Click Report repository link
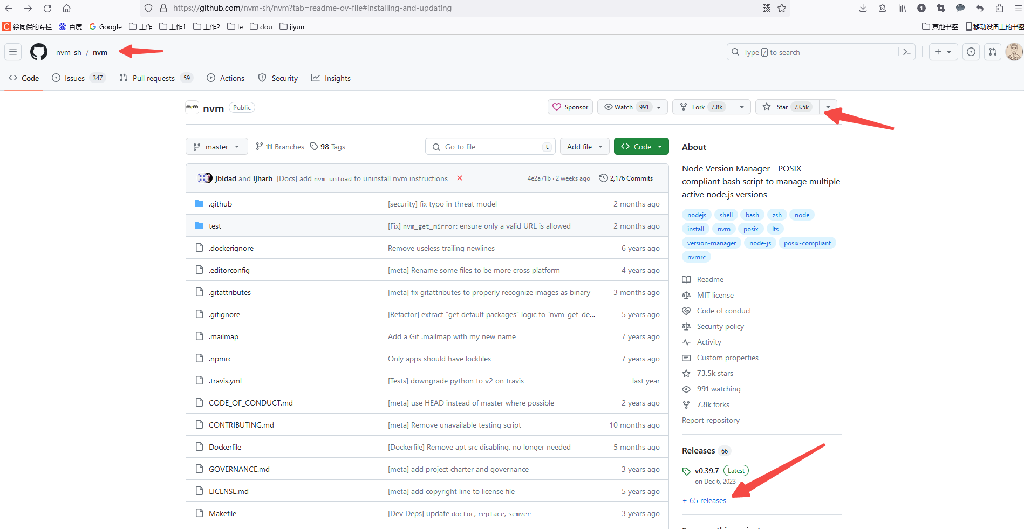This screenshot has height=529, width=1024. pos(711,420)
